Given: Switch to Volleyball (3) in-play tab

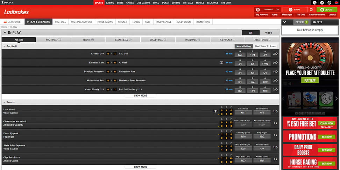Looking at the screenshot, I should click(158, 40).
